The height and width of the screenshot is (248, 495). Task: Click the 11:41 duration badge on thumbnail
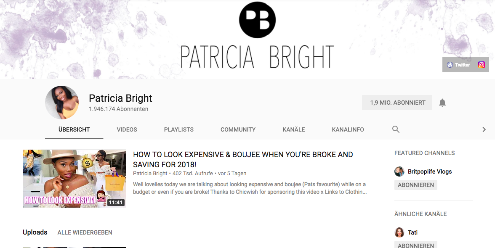[x=115, y=203]
